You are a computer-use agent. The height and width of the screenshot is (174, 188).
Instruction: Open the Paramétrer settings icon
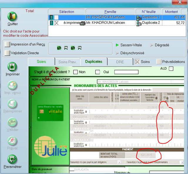pyautogui.click(x=12, y=159)
